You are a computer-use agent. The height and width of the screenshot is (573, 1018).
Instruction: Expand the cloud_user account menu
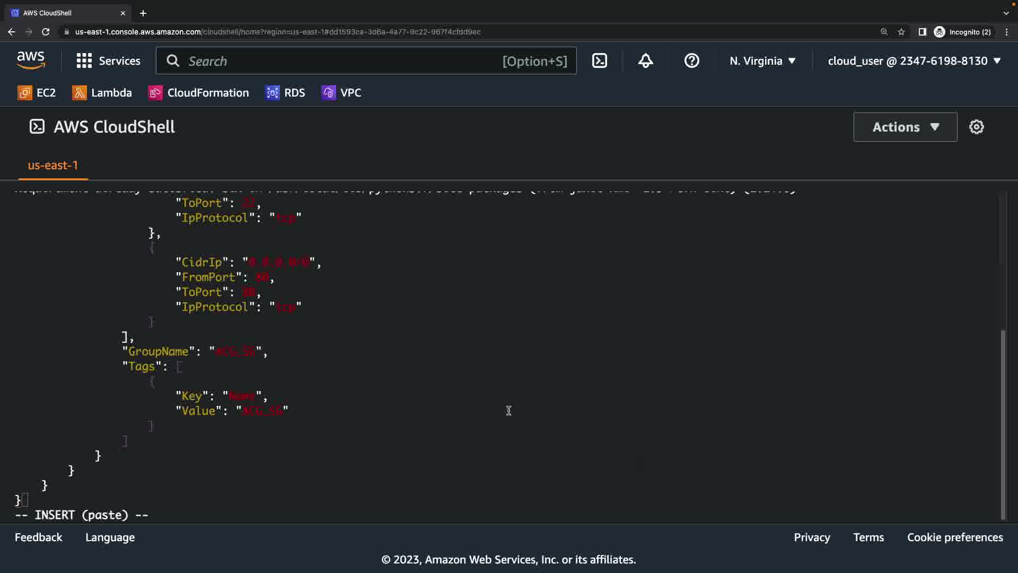914,61
